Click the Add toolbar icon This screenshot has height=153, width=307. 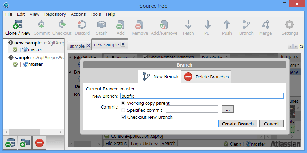coord(120,25)
